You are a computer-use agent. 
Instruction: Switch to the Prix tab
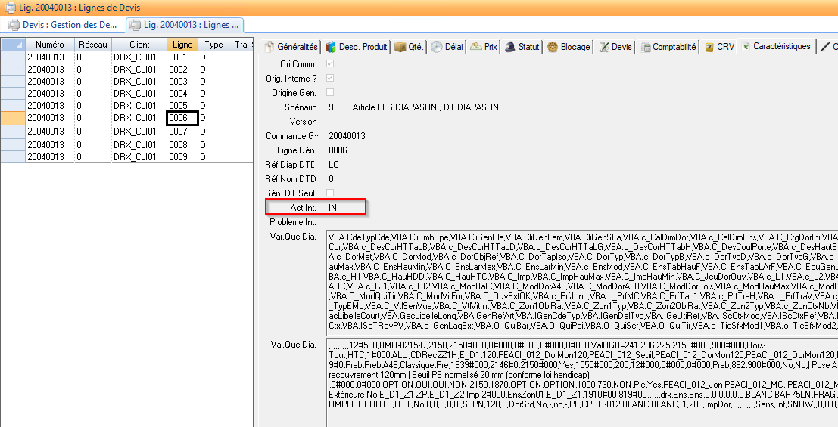pos(484,47)
